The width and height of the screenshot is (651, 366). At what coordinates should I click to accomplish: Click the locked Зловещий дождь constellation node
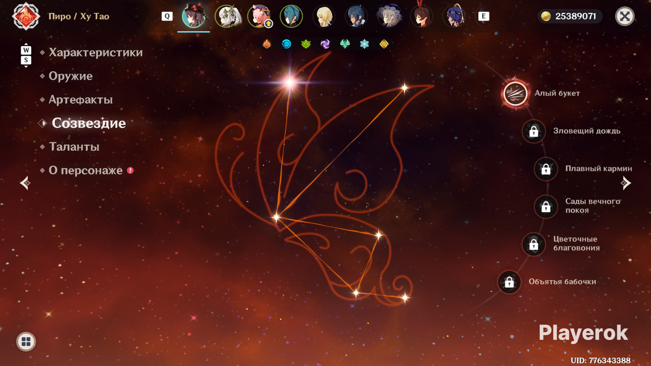[x=533, y=131]
